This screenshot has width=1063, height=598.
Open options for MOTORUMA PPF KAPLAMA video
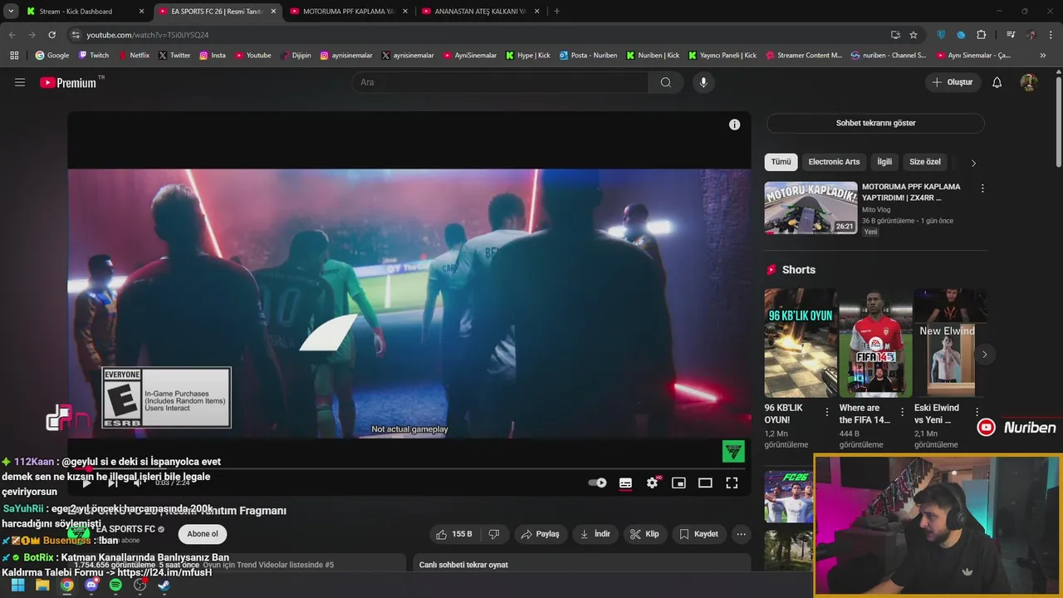982,189
